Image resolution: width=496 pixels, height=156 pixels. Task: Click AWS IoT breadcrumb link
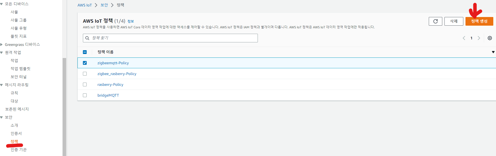pyautogui.click(x=85, y=5)
